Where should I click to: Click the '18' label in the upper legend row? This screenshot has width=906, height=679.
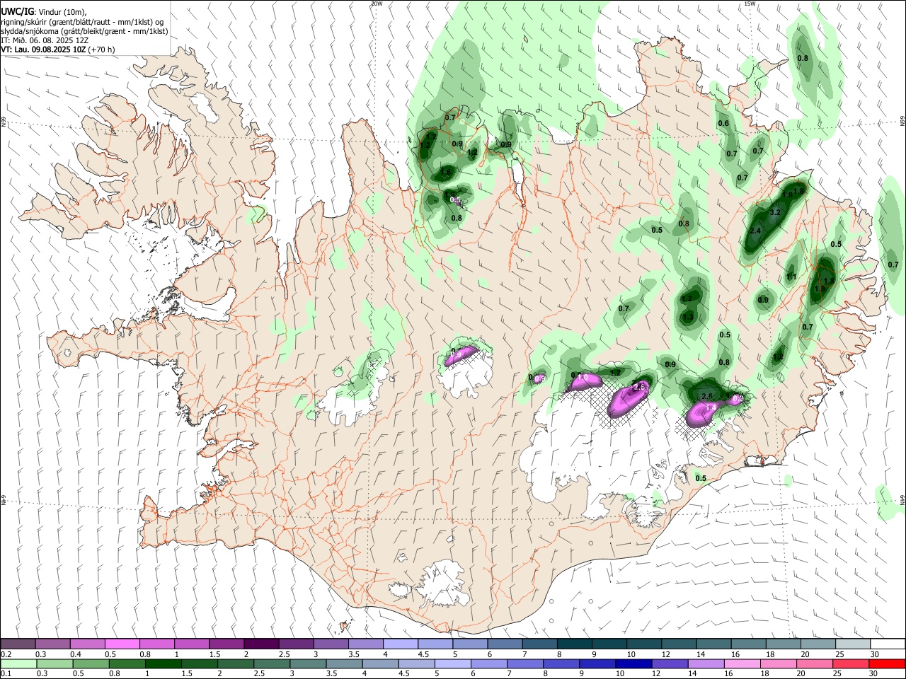pyautogui.click(x=769, y=654)
